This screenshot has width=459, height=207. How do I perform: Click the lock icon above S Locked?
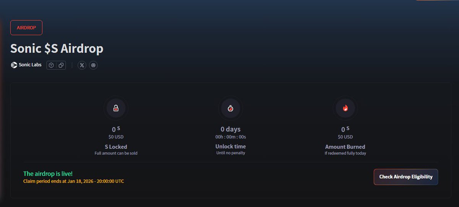point(116,109)
